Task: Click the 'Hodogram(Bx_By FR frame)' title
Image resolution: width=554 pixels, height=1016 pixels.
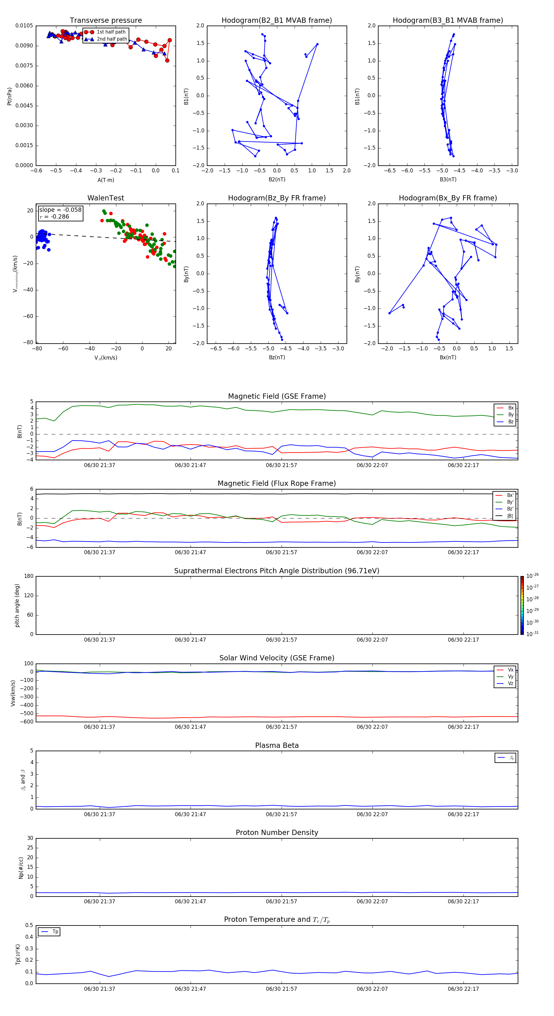Action: 448,198
